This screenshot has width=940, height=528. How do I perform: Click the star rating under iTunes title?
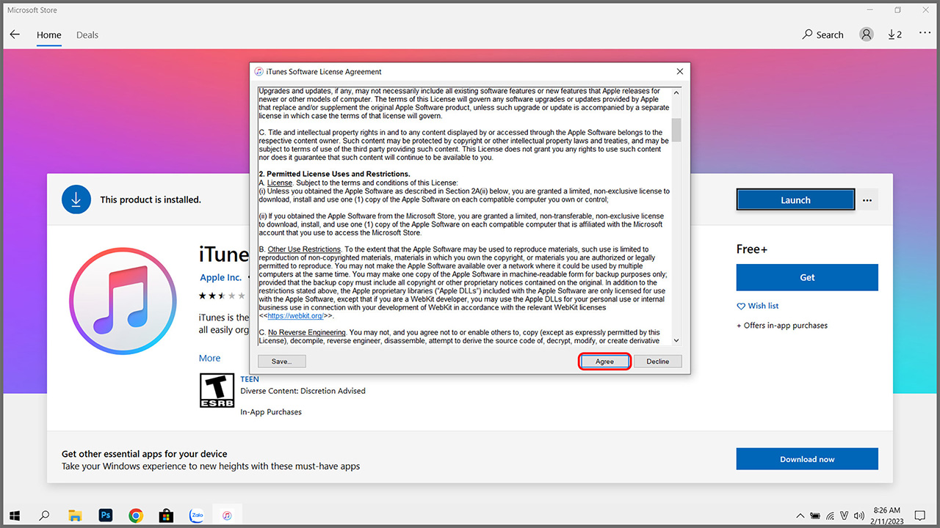[223, 296]
